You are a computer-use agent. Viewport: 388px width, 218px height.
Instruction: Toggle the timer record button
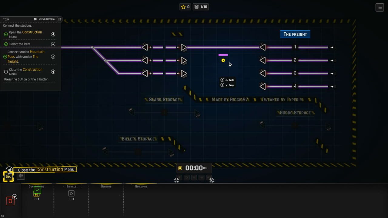(x=180, y=168)
